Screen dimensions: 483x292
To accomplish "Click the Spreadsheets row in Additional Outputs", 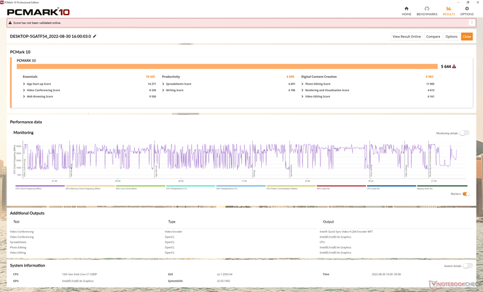I will pos(241,242).
